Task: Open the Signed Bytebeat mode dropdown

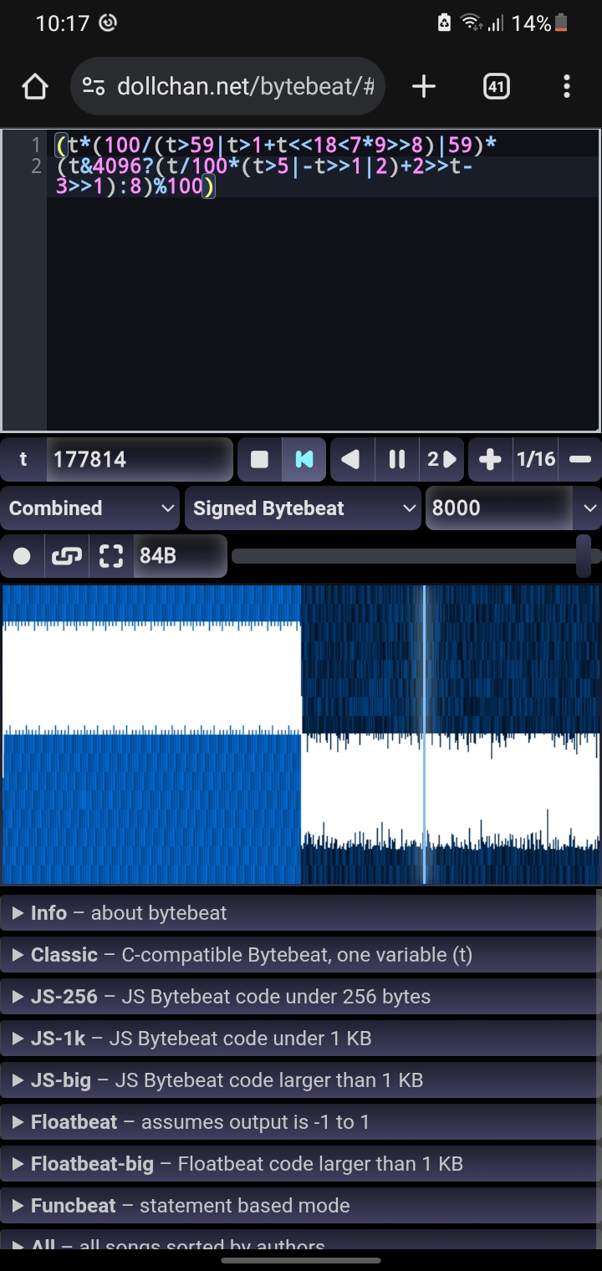Action: point(303,508)
